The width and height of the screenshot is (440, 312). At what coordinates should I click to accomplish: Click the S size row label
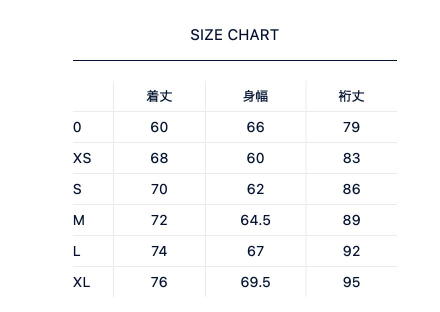click(77, 189)
